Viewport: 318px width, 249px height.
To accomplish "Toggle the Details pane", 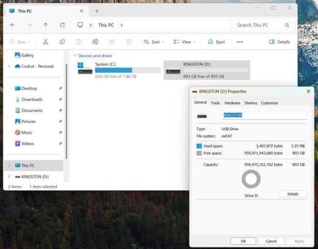I will pyautogui.click(x=279, y=42).
